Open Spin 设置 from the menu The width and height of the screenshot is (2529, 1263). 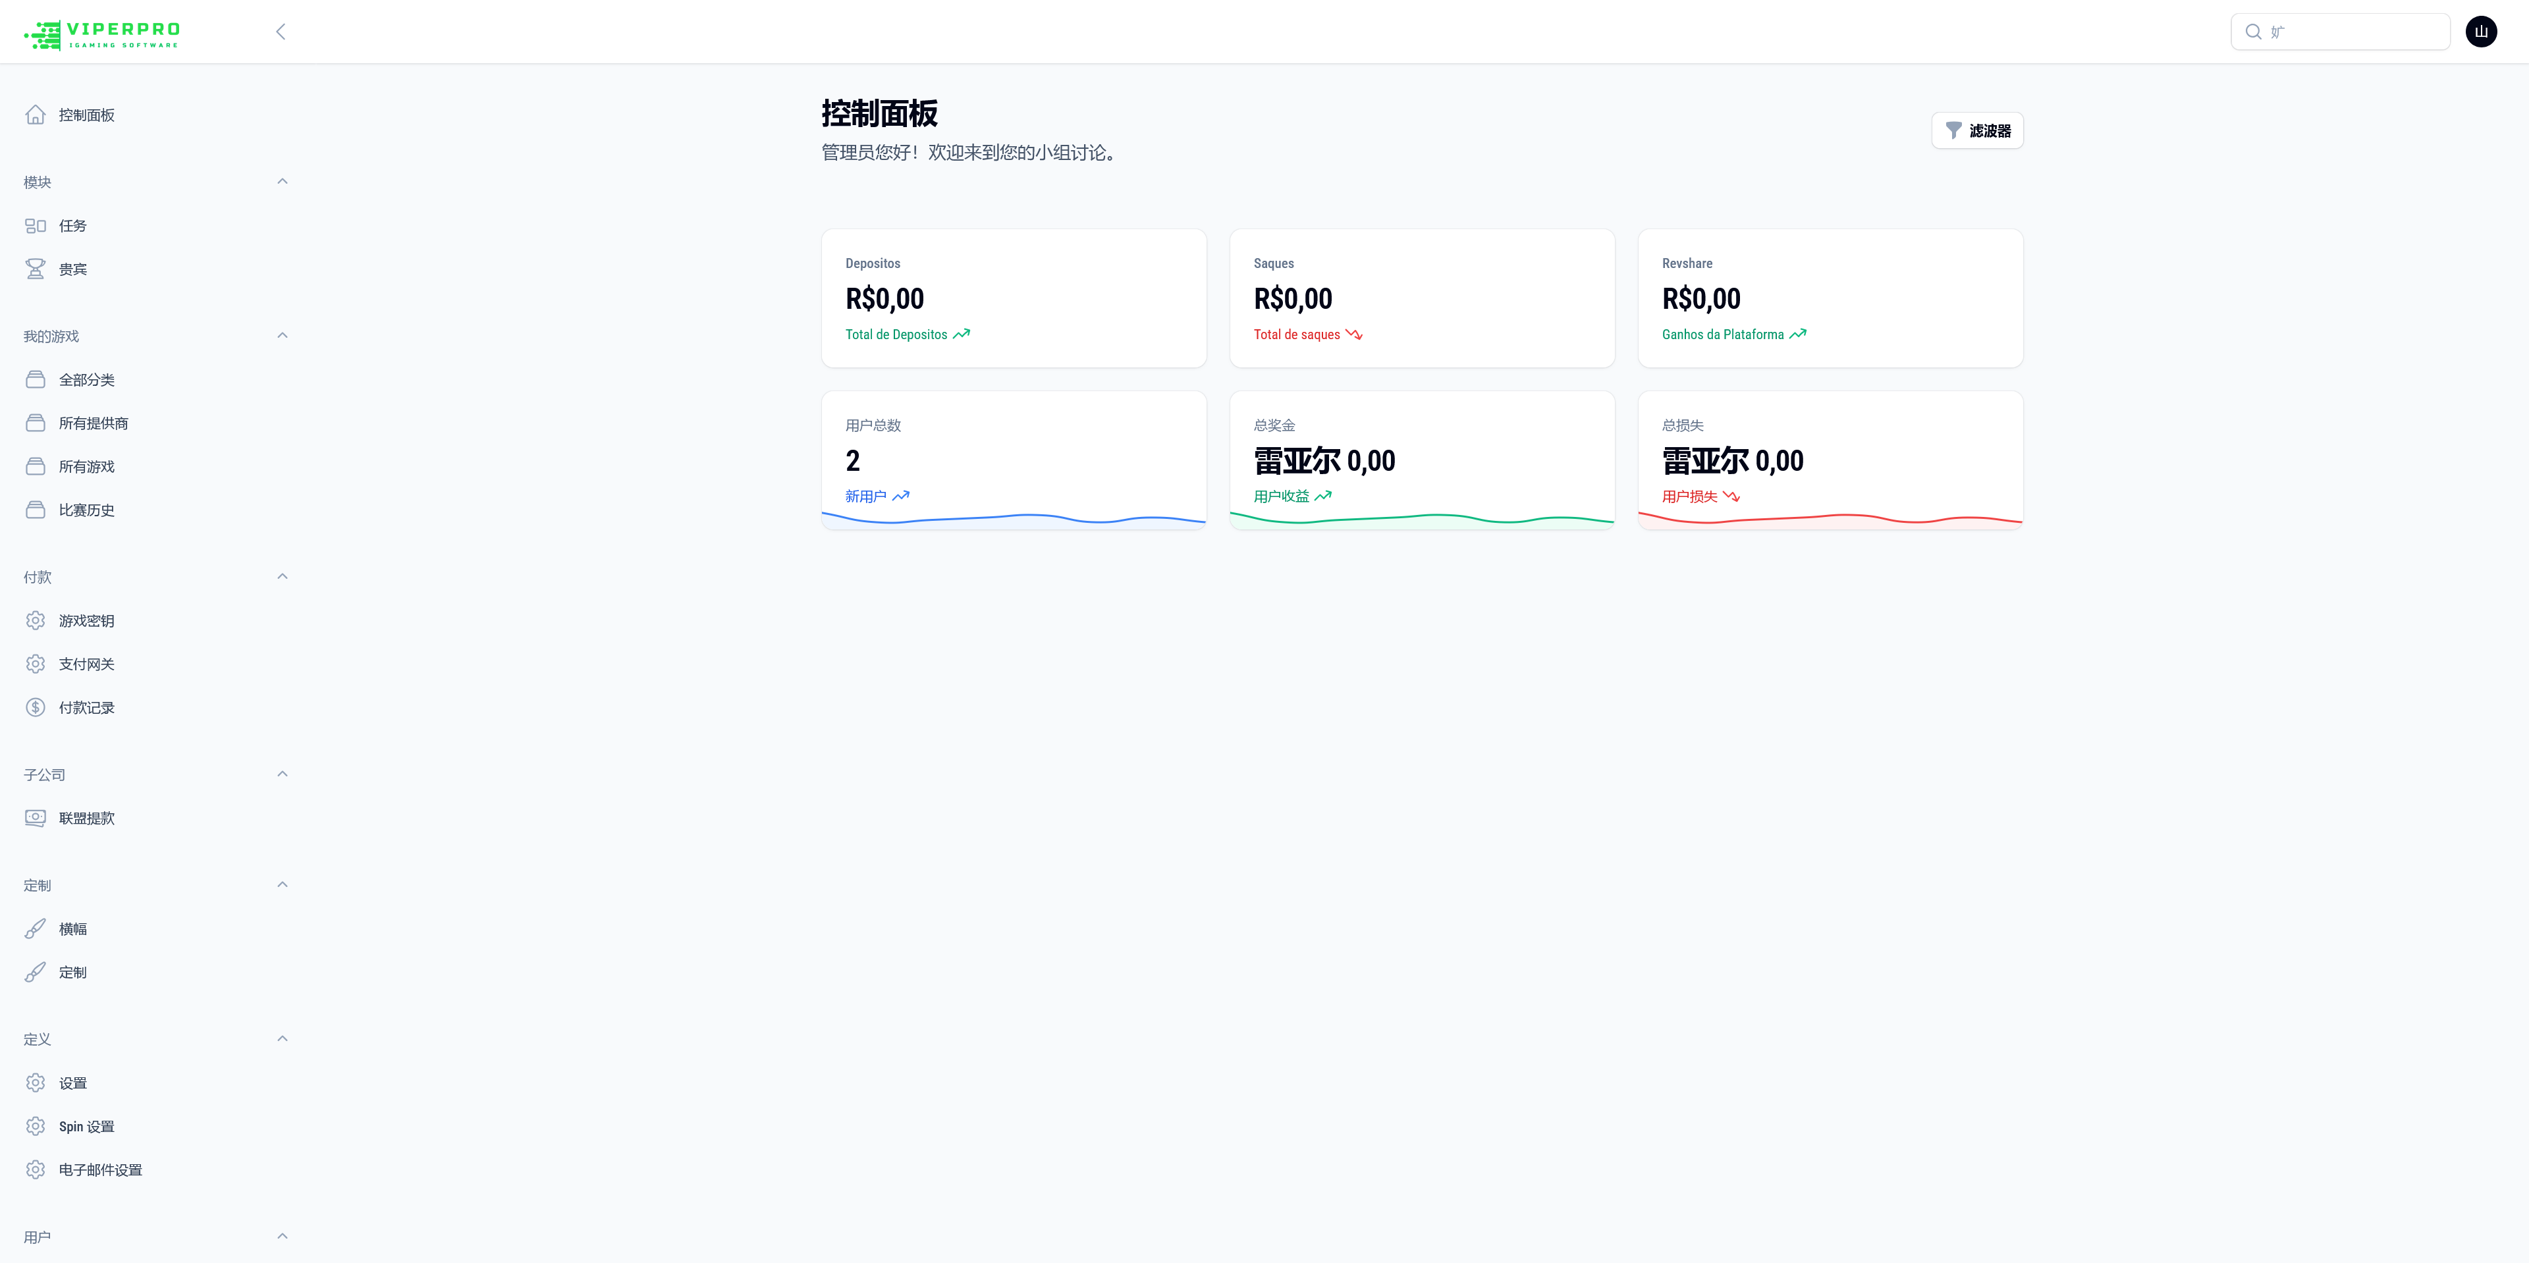[86, 1125]
